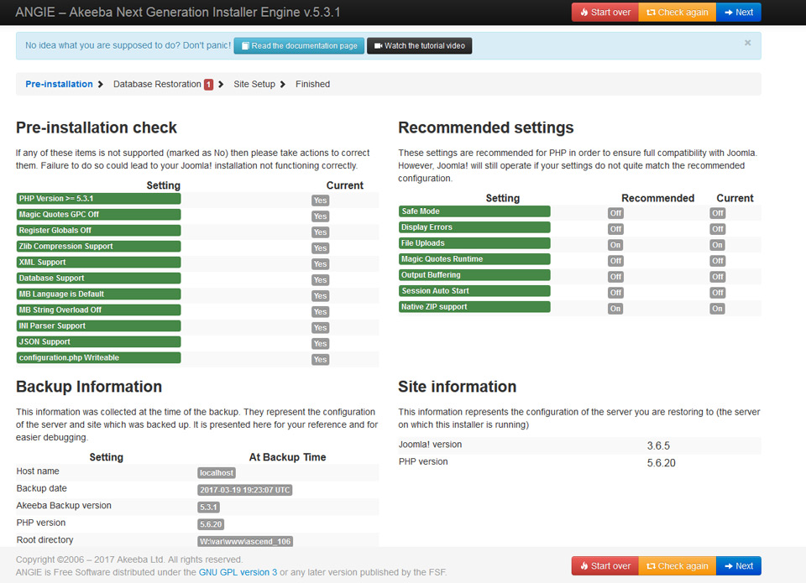The height and width of the screenshot is (583, 806).
Task: Click the Native ZIP support label
Action: pos(474,307)
